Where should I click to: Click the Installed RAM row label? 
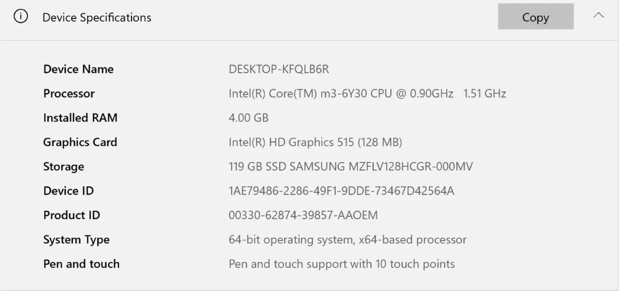(x=80, y=118)
